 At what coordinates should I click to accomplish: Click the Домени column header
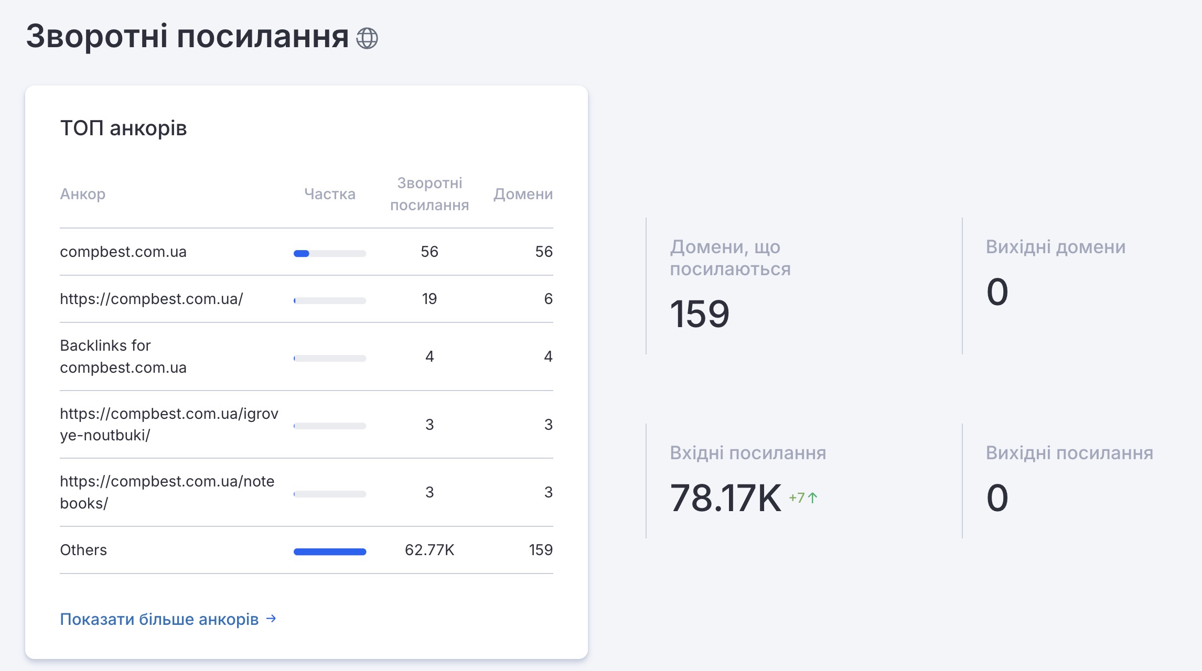point(523,194)
